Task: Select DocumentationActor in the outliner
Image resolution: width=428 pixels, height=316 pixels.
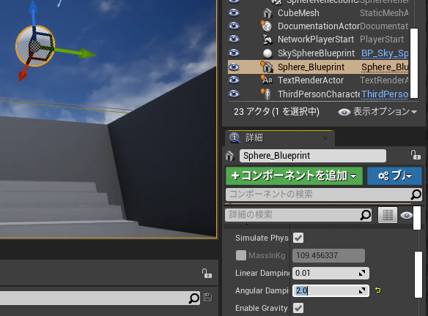Action: [x=319, y=26]
